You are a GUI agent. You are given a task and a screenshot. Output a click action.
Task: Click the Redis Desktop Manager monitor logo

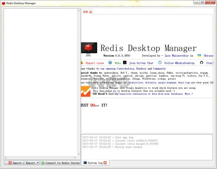coord(89,49)
